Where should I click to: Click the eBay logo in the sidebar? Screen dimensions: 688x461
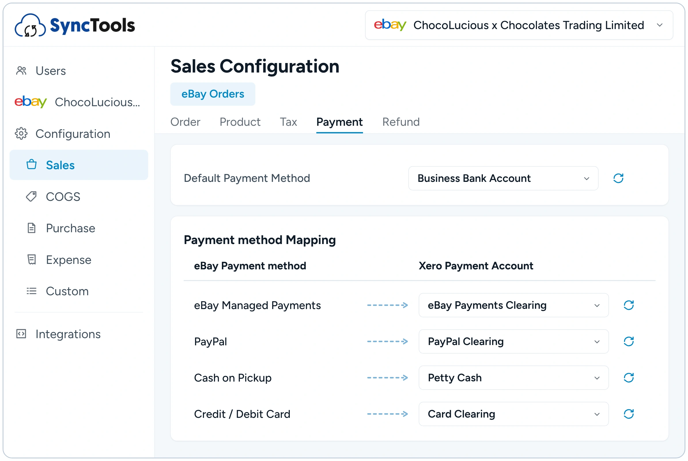tap(31, 102)
